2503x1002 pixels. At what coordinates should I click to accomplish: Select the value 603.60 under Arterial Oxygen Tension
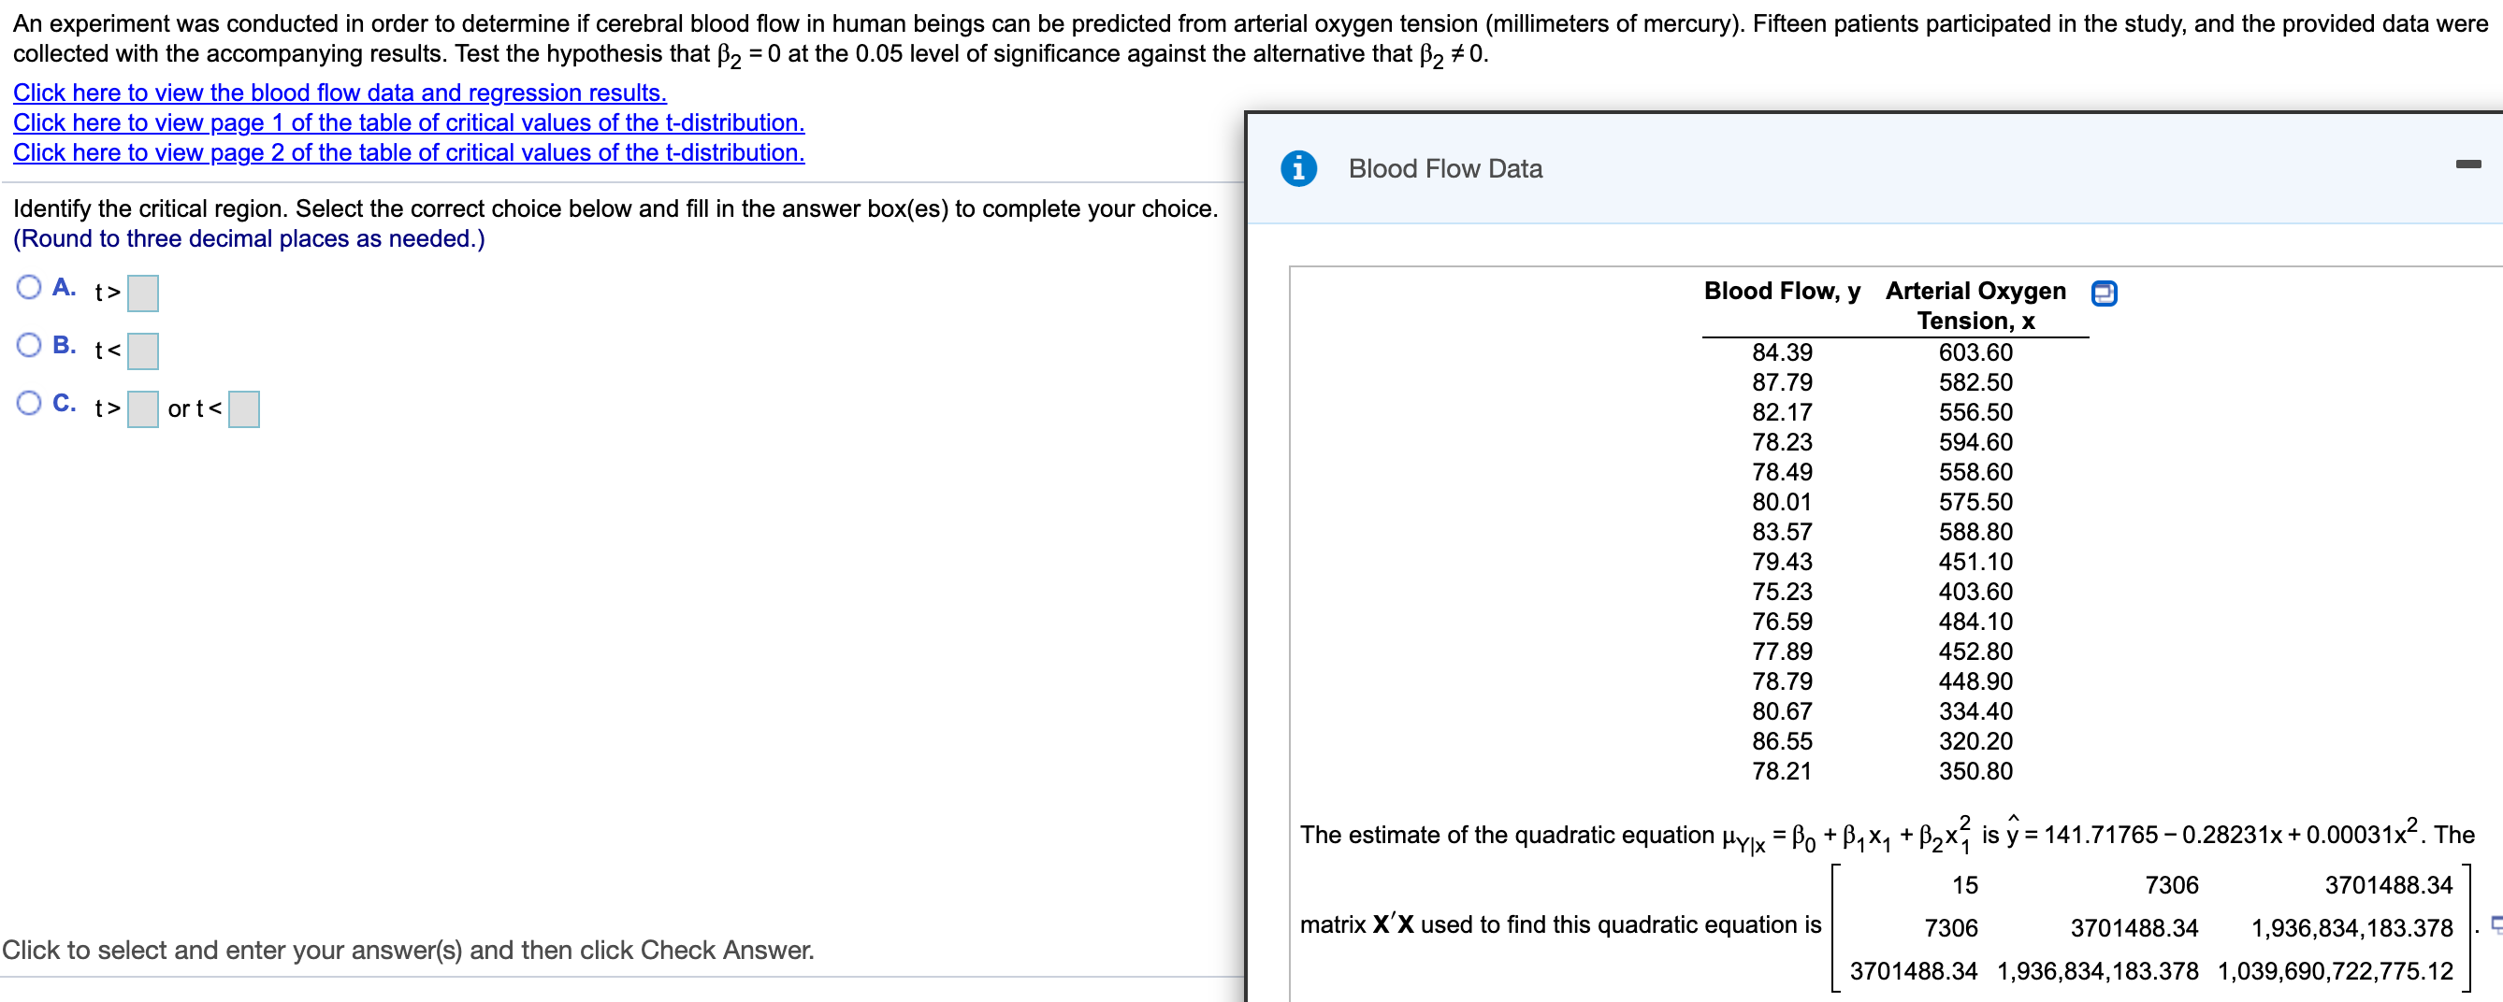pos(1976,352)
